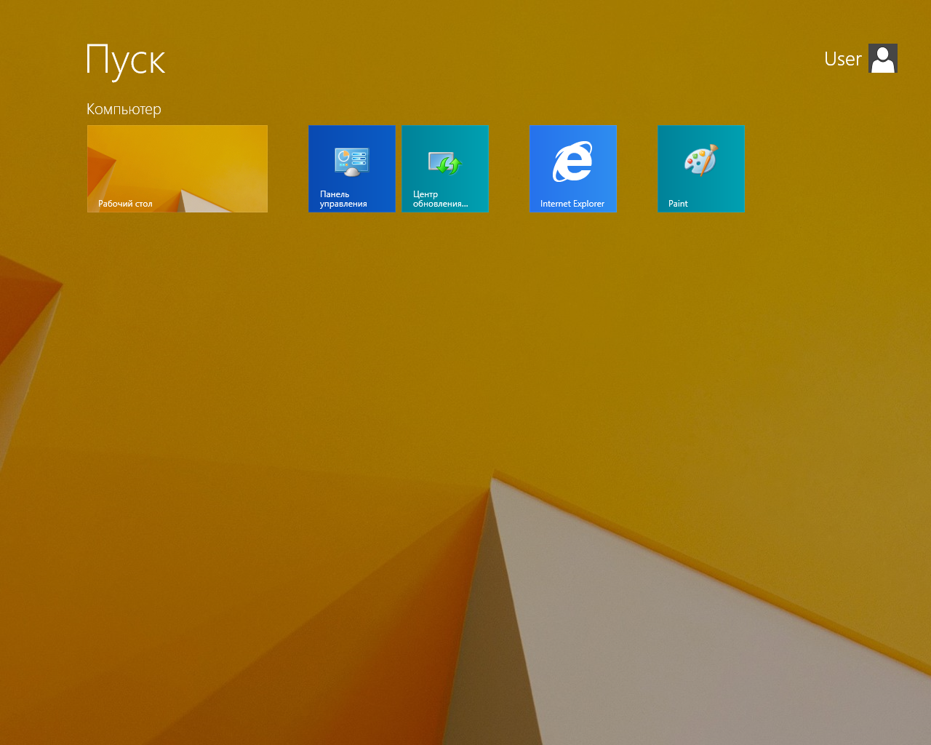The height and width of the screenshot is (745, 931).
Task: Open the Internet Explorer tile
Action: pyautogui.click(x=573, y=169)
